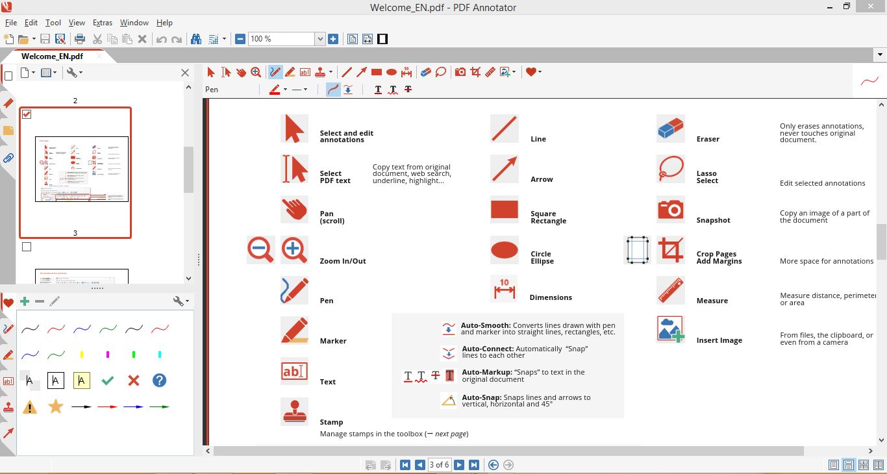Screen dimensions: 887x474
Task: Switch to full screen view icon
Action: [x=383, y=39]
